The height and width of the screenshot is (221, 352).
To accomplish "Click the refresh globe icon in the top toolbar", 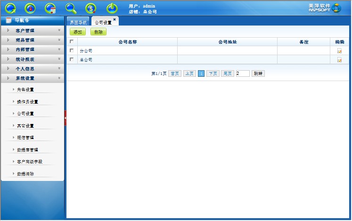I will click(x=10, y=8).
